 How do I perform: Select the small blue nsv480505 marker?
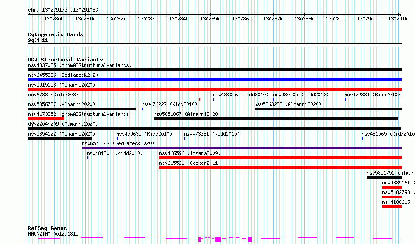274,99
